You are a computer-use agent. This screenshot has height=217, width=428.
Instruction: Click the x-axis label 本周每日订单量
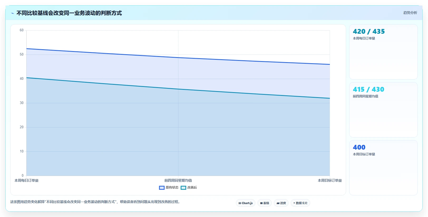(27, 181)
